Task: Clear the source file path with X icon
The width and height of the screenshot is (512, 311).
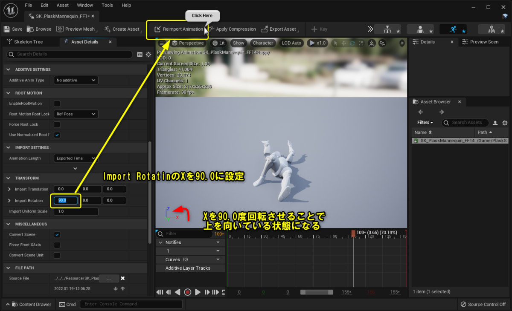Action: coord(122,278)
